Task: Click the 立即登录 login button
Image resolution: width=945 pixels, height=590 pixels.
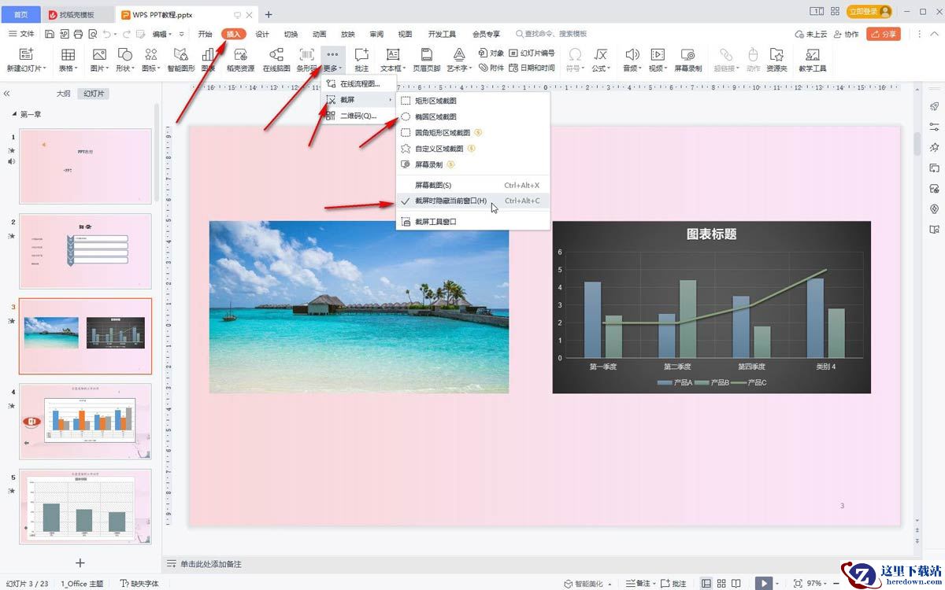Action: pyautogui.click(x=869, y=12)
